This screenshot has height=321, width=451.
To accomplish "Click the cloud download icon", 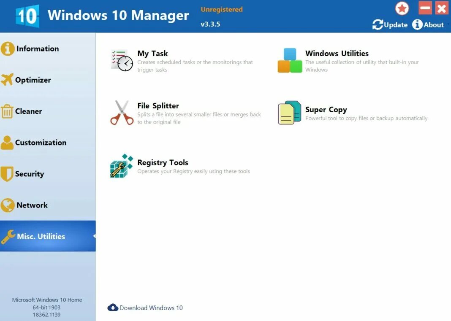I will click(x=113, y=308).
